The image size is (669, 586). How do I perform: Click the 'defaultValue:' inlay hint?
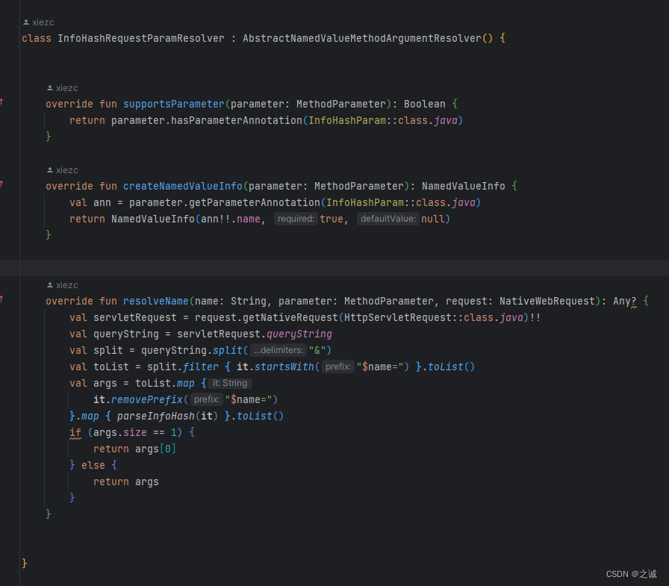(388, 219)
